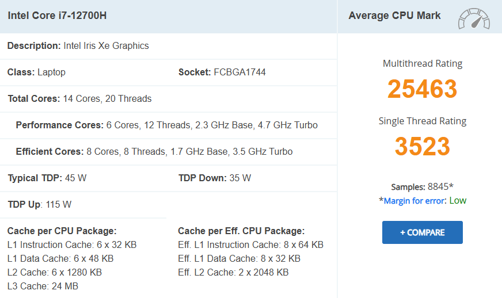Open the Margin for error link
502x298 pixels.
click(x=414, y=201)
